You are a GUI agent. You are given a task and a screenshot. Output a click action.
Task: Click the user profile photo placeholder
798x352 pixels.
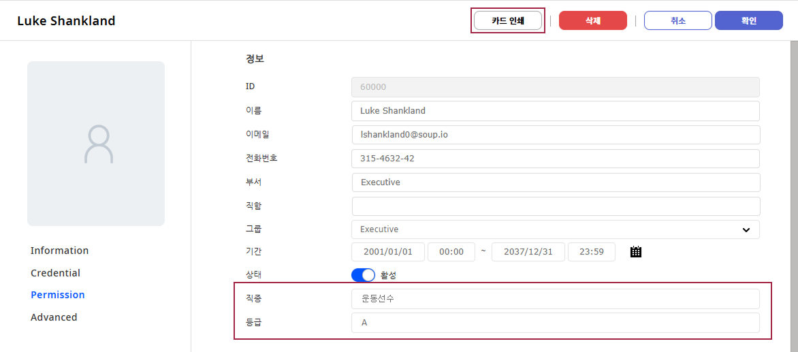pyautogui.click(x=96, y=144)
